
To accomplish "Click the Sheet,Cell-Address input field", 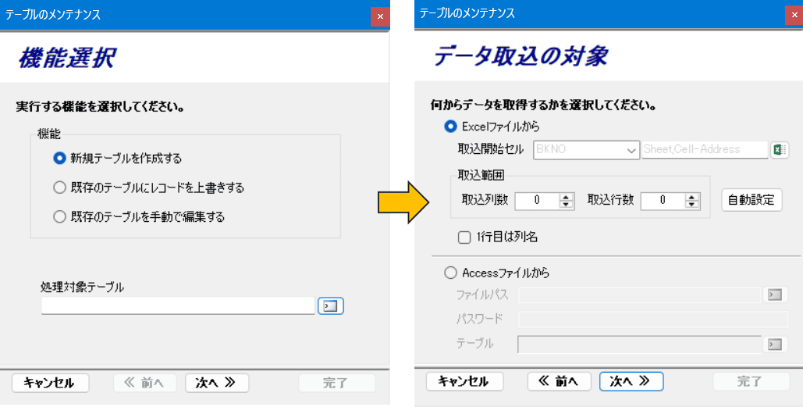I will coord(704,150).
